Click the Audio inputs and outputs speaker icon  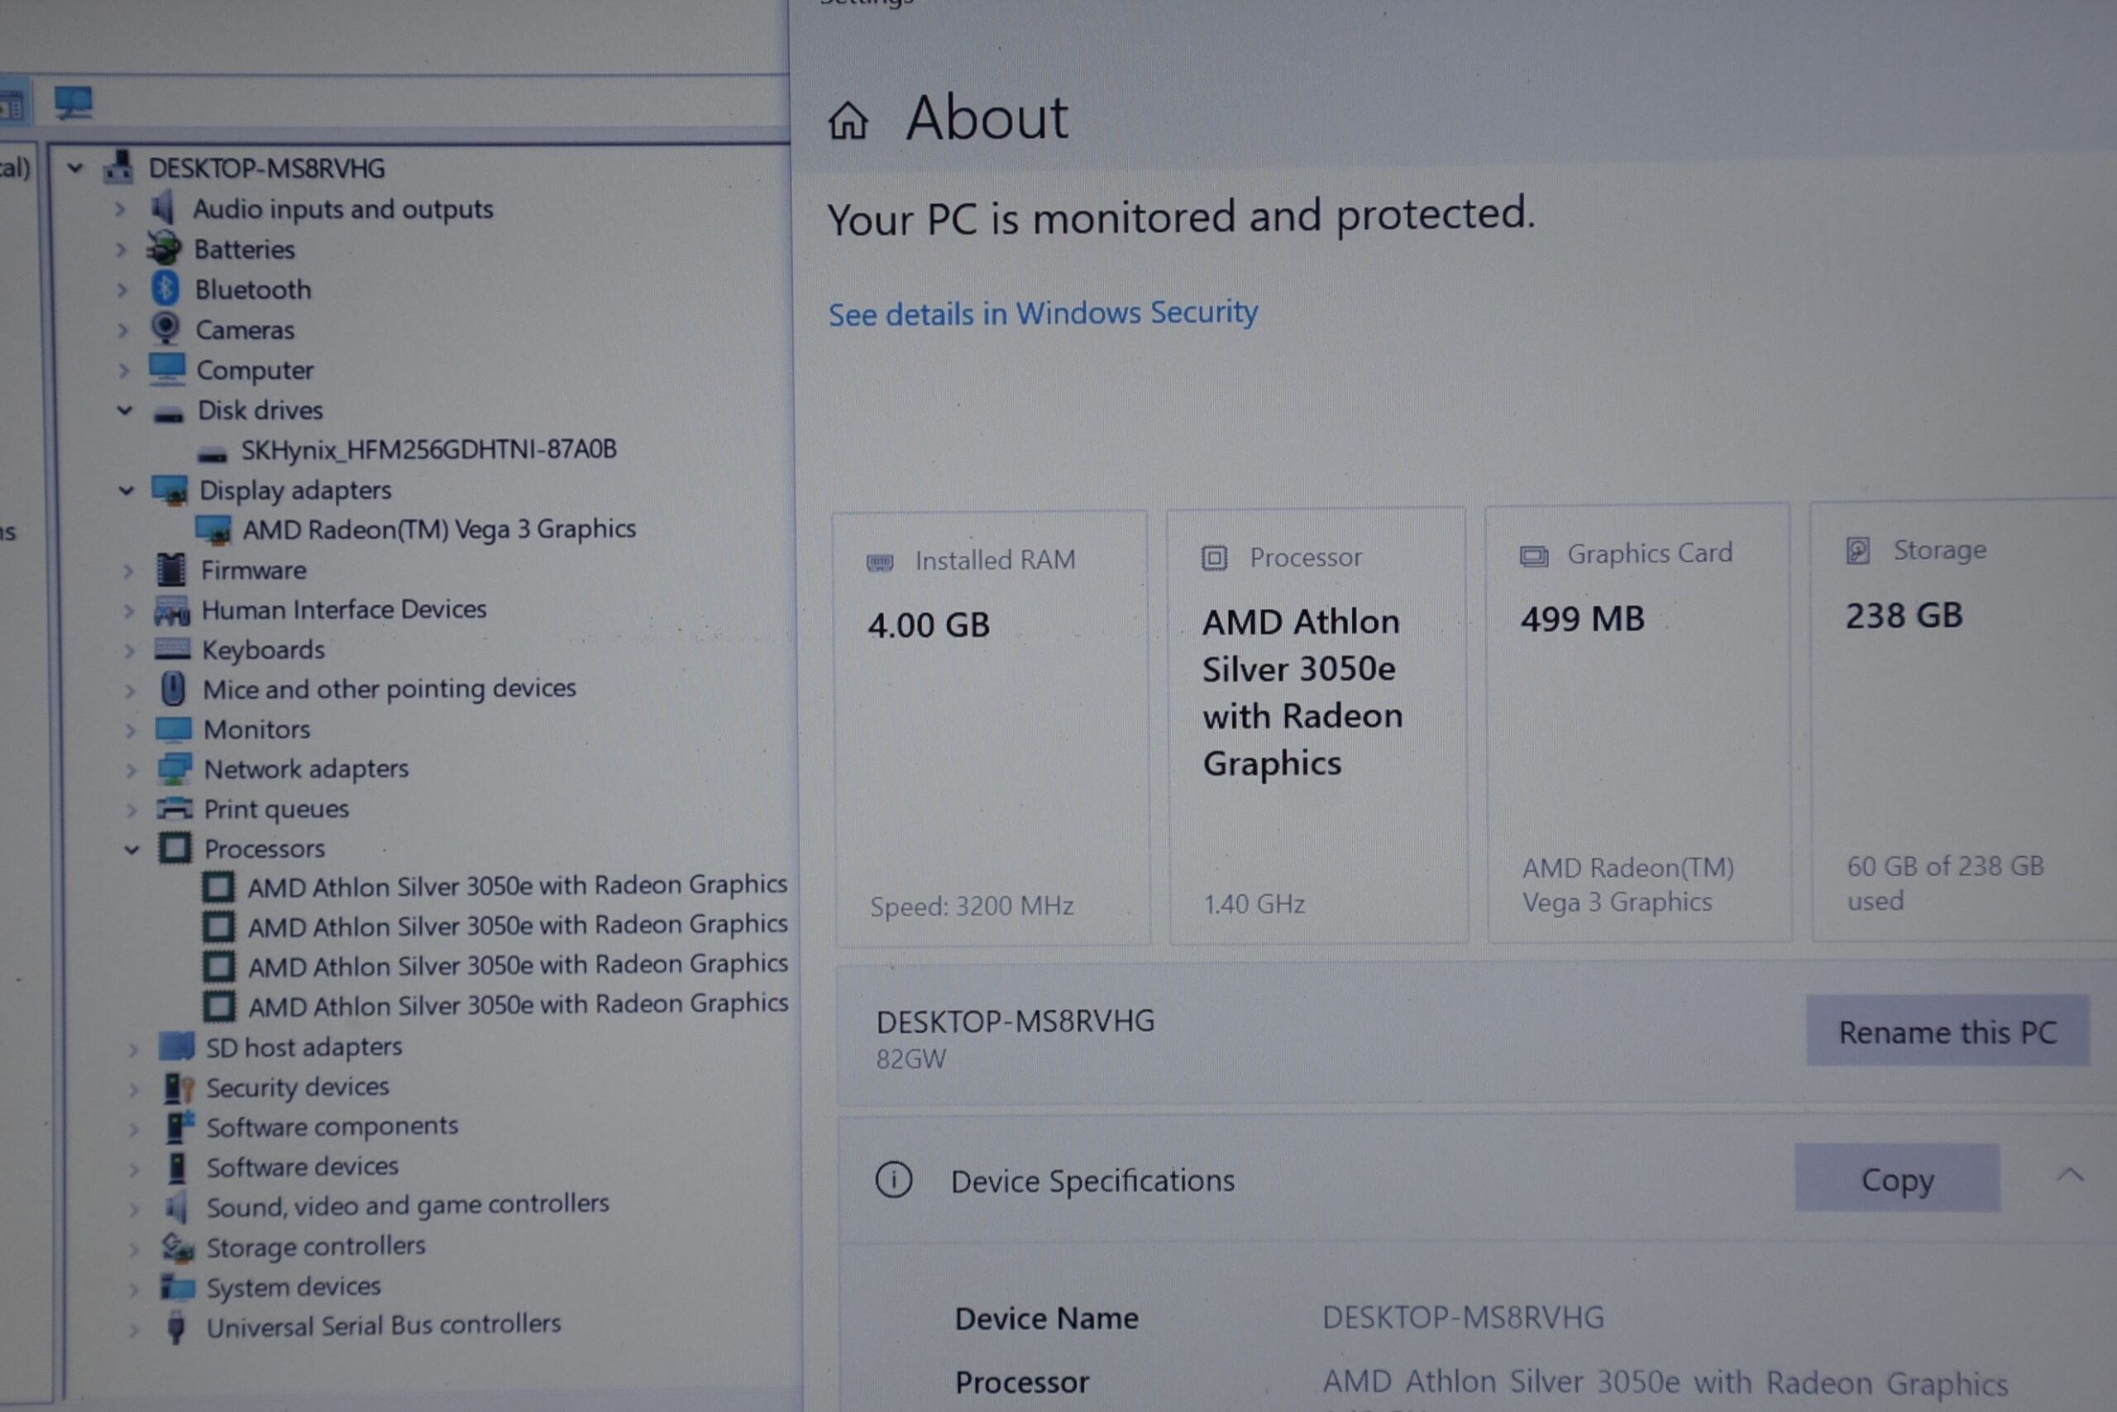pyautogui.click(x=164, y=208)
